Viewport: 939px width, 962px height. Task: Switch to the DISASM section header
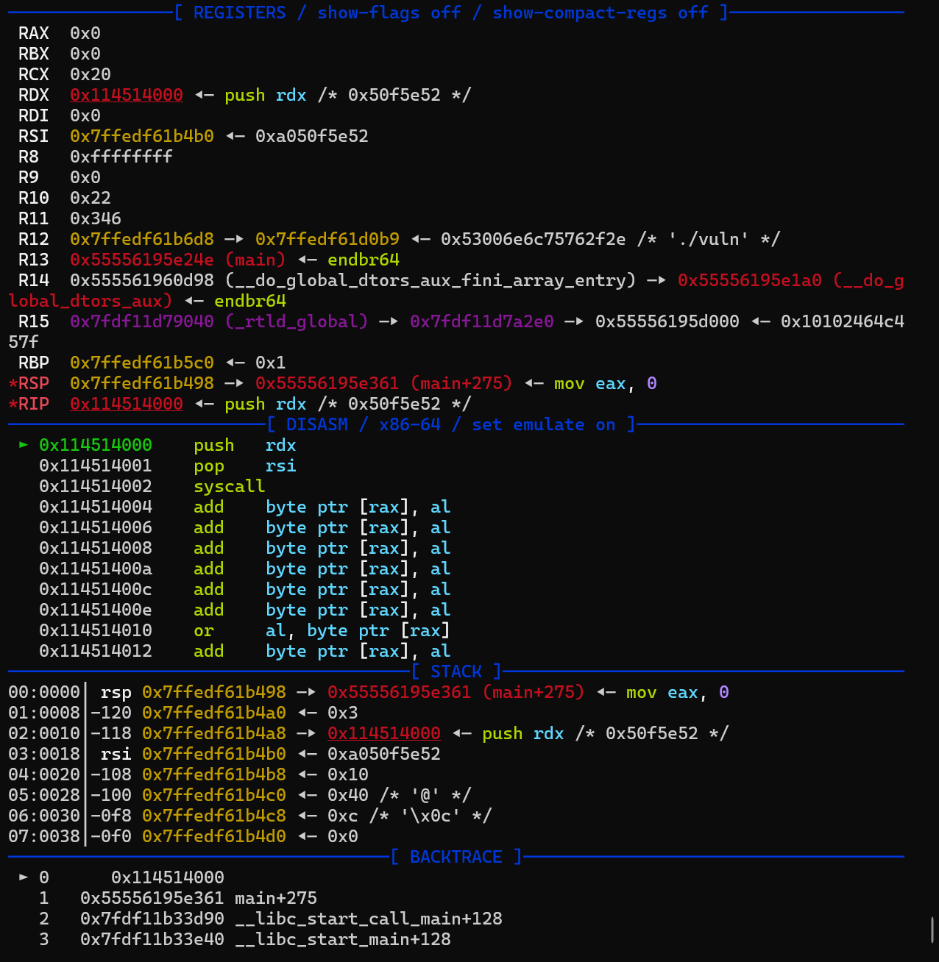[x=317, y=424]
